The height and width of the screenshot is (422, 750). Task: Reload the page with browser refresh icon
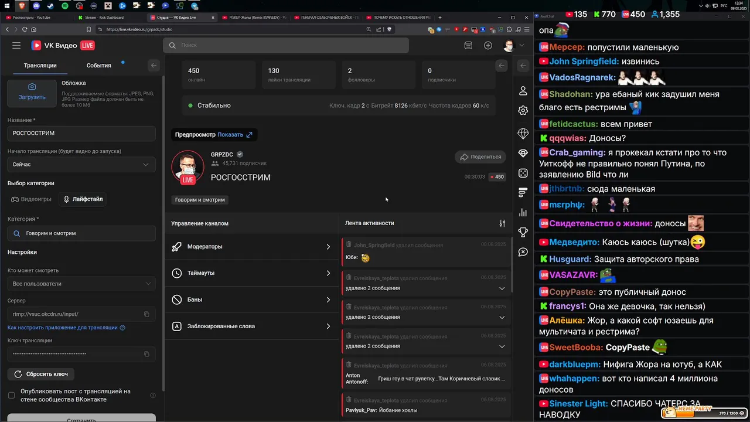pos(23,29)
